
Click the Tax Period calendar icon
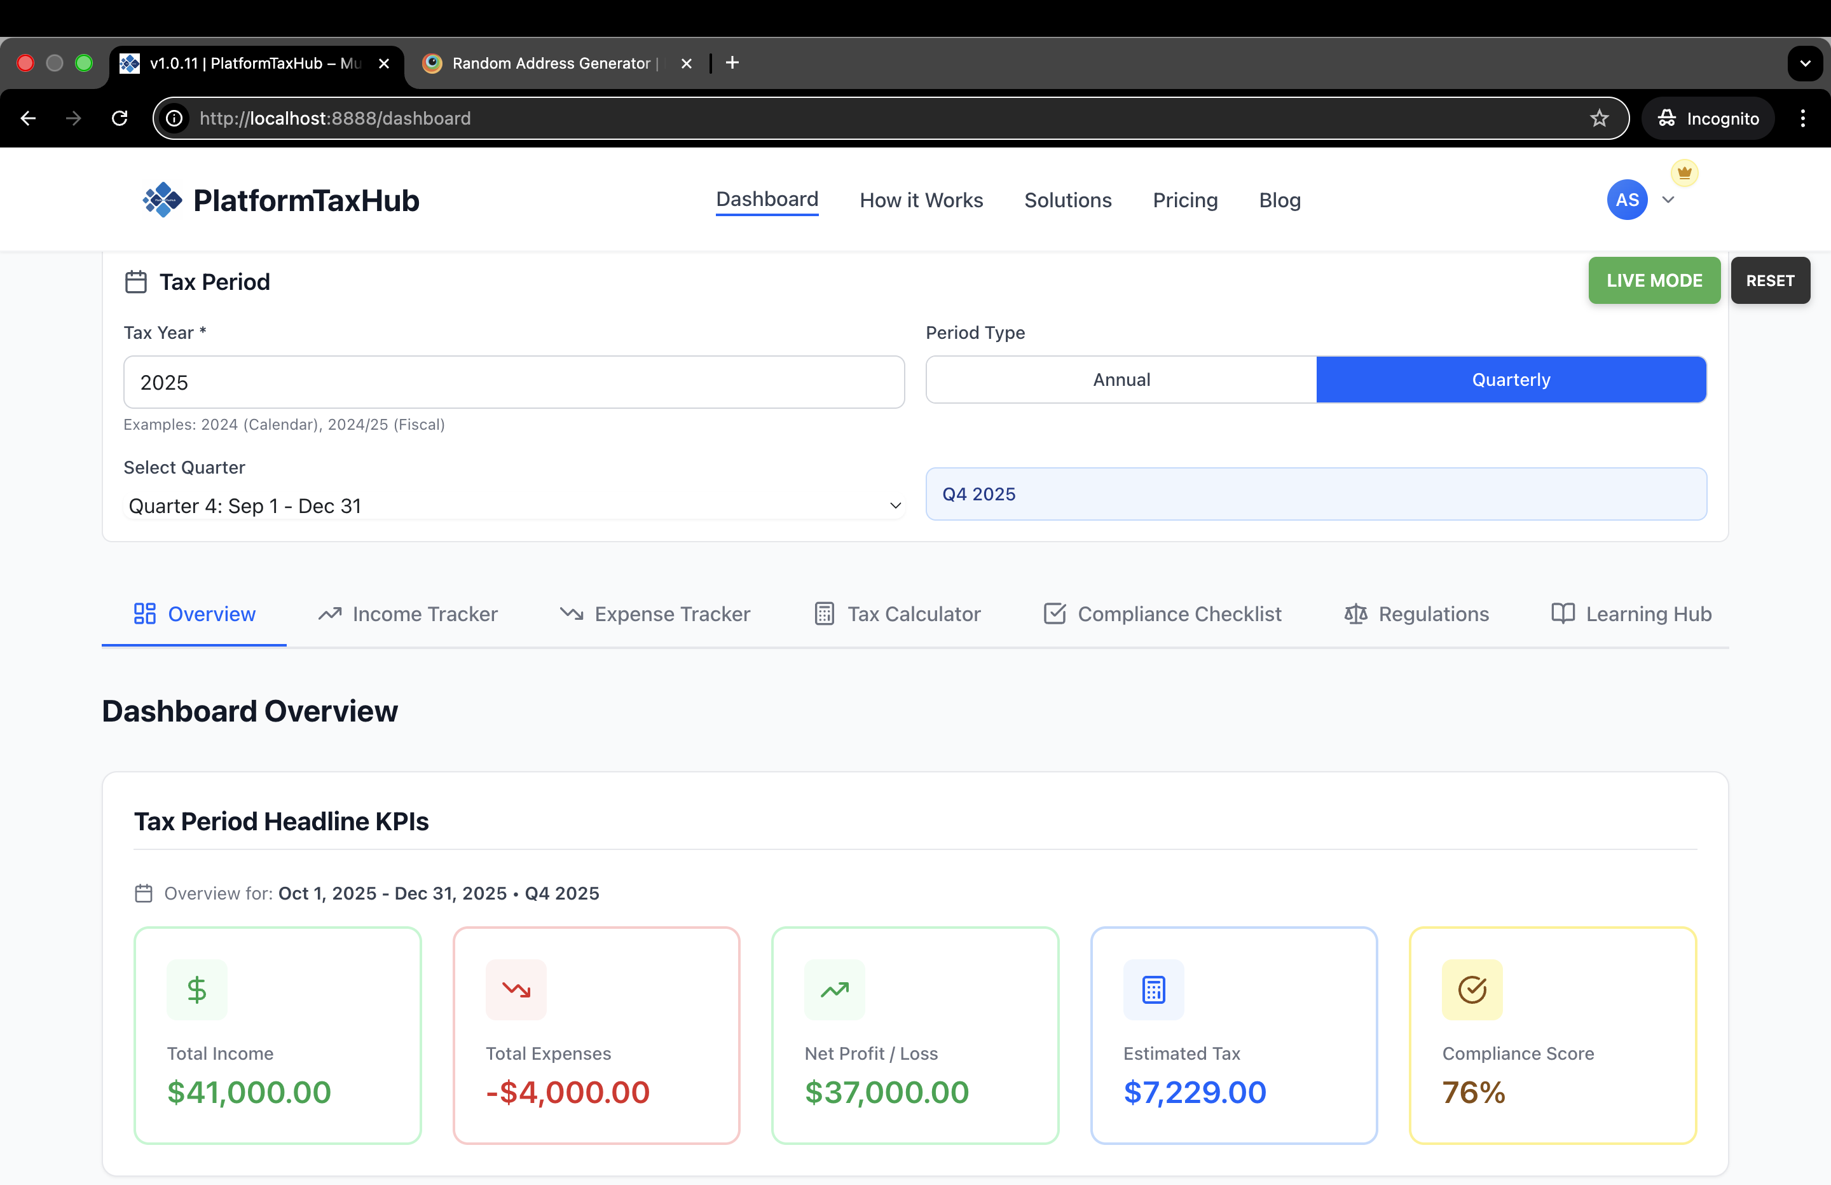(135, 282)
